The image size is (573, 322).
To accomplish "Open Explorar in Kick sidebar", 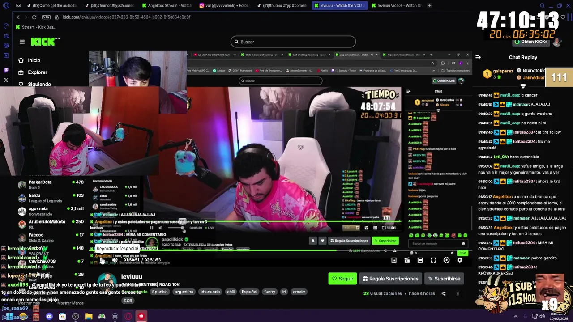I will (33, 72).
